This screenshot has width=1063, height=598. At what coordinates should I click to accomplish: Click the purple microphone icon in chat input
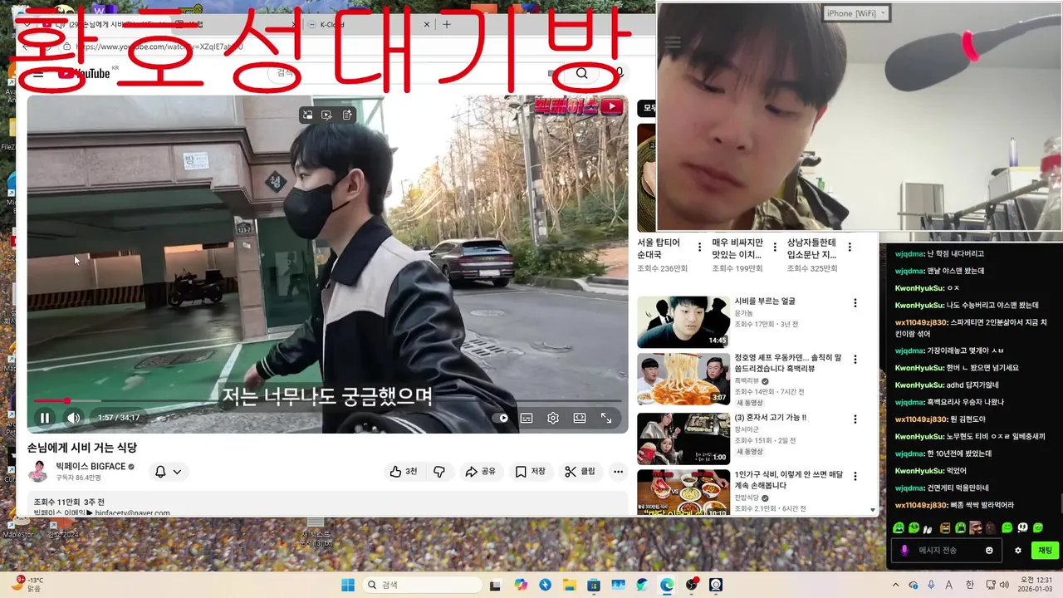coord(904,550)
